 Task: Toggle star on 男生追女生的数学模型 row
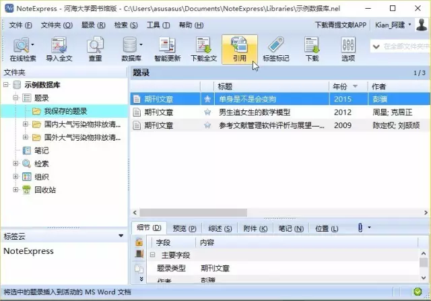pyautogui.click(x=207, y=112)
